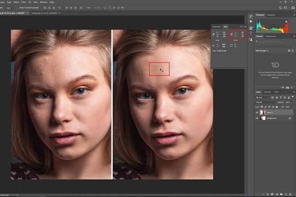Image resolution: width=296 pixels, height=197 pixels.
Task: Open the Help menu
Action: 52,2
